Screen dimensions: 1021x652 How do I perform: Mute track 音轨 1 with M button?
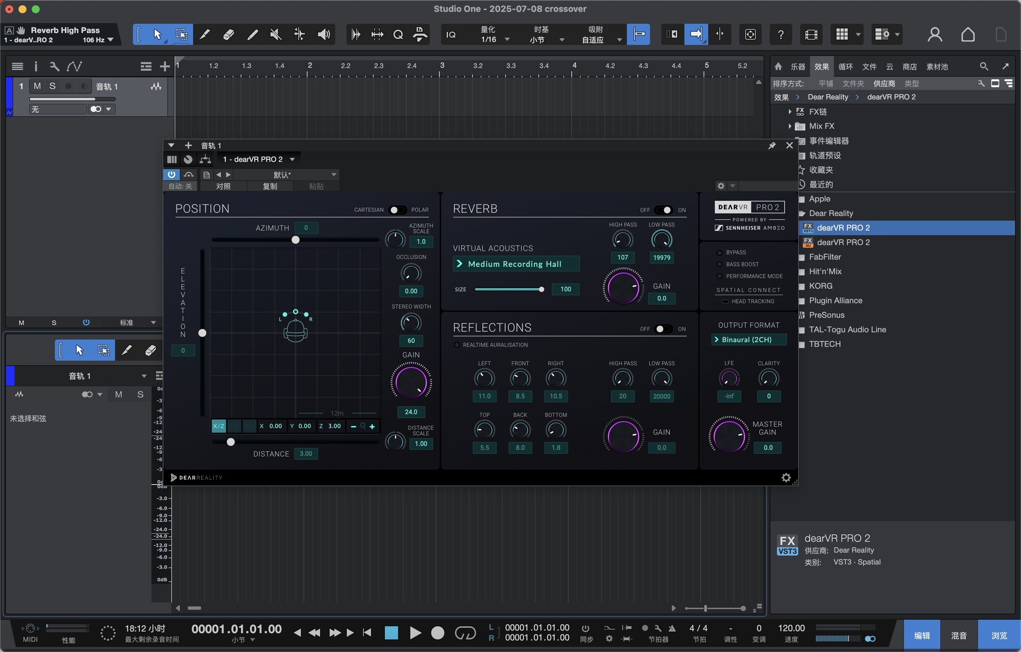37,86
